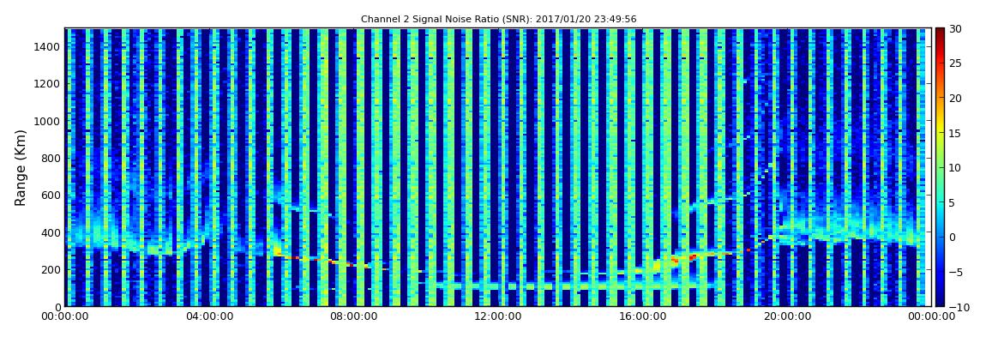Viewport: 986px width, 349px height.
Task: Click the 1200 y-axis tick label
Action: [47, 84]
